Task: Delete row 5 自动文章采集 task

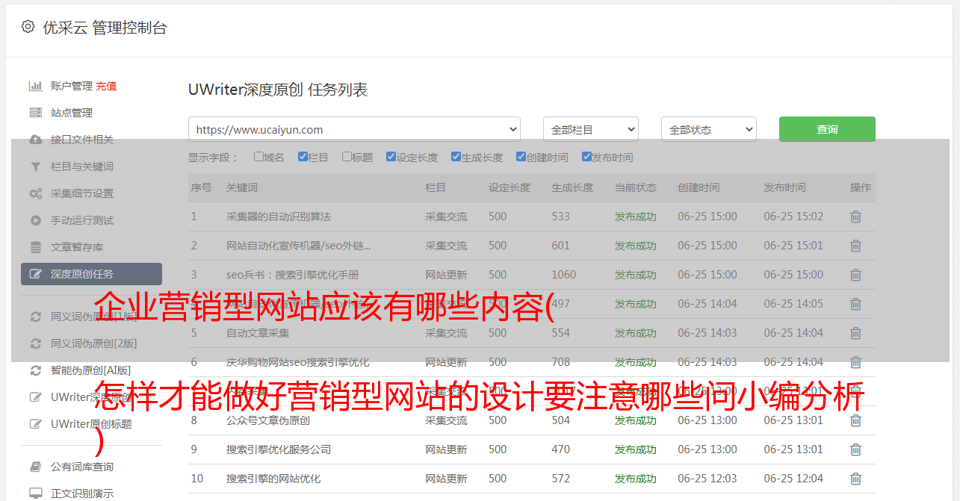Action: click(x=856, y=333)
